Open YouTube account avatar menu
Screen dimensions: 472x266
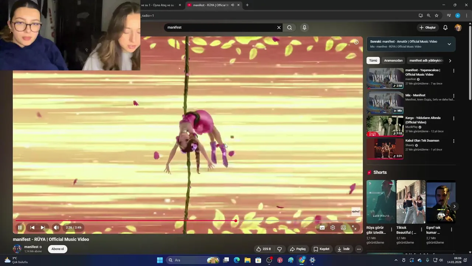[x=458, y=27]
